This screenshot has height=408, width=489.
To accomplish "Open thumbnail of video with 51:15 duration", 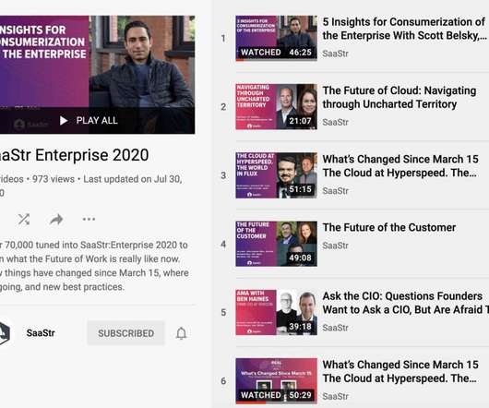I will [x=276, y=175].
